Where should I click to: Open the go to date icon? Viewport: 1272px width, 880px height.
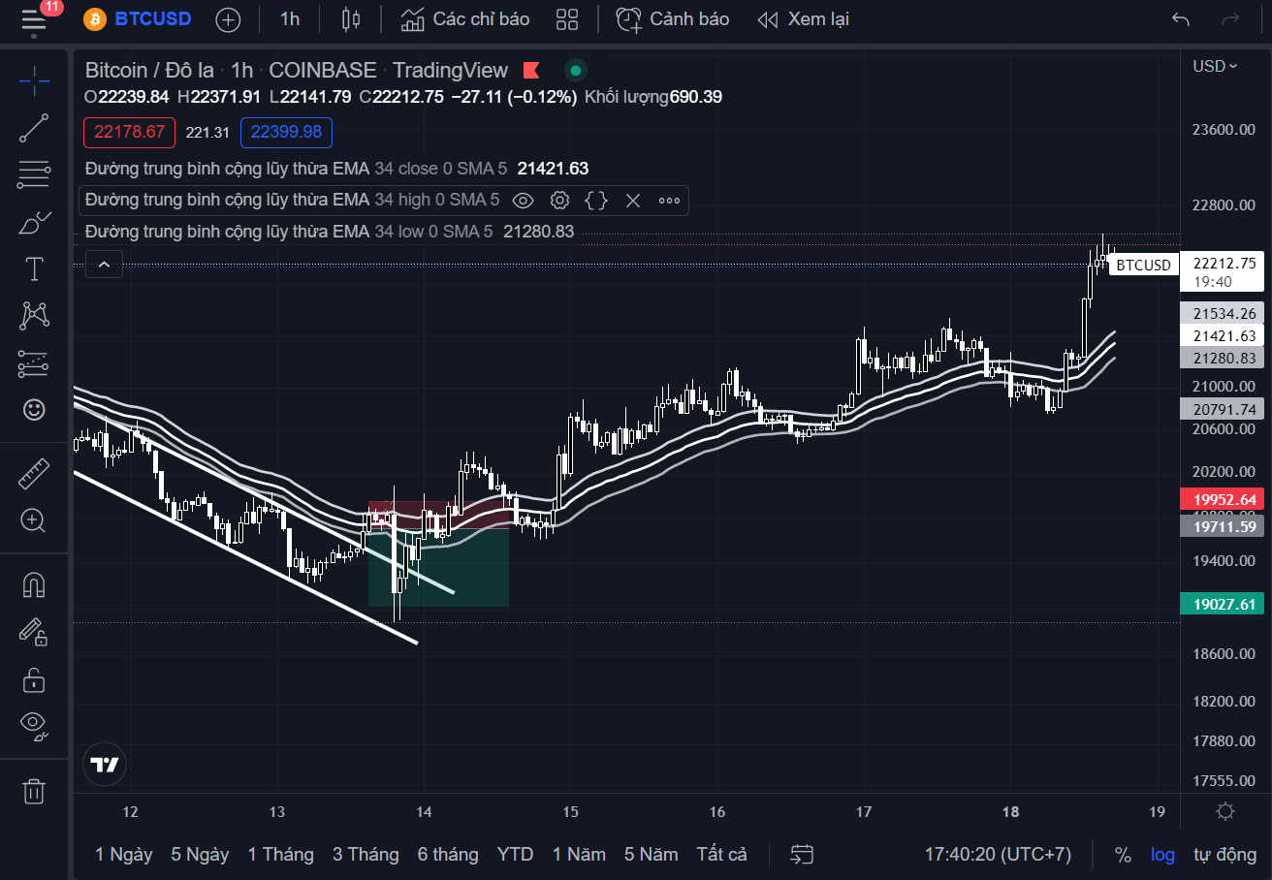click(x=802, y=854)
